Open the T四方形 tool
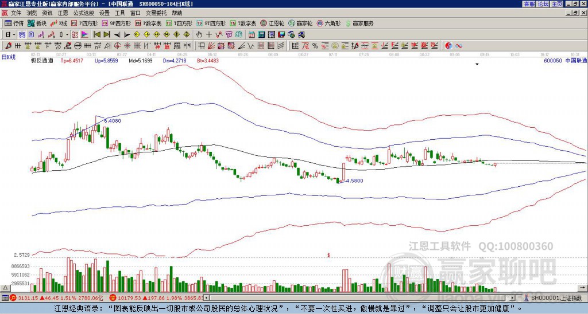 click(x=179, y=23)
